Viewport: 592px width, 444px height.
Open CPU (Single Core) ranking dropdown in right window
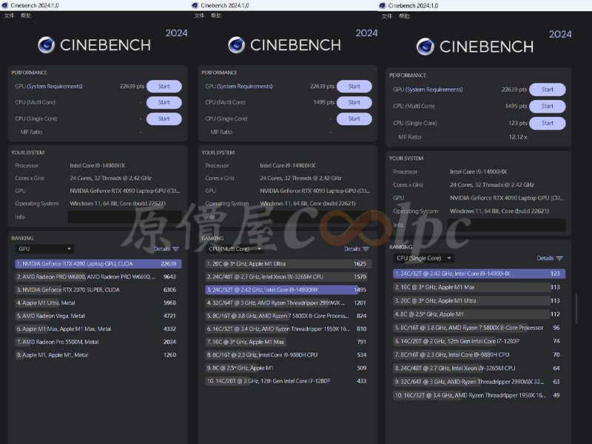point(423,258)
